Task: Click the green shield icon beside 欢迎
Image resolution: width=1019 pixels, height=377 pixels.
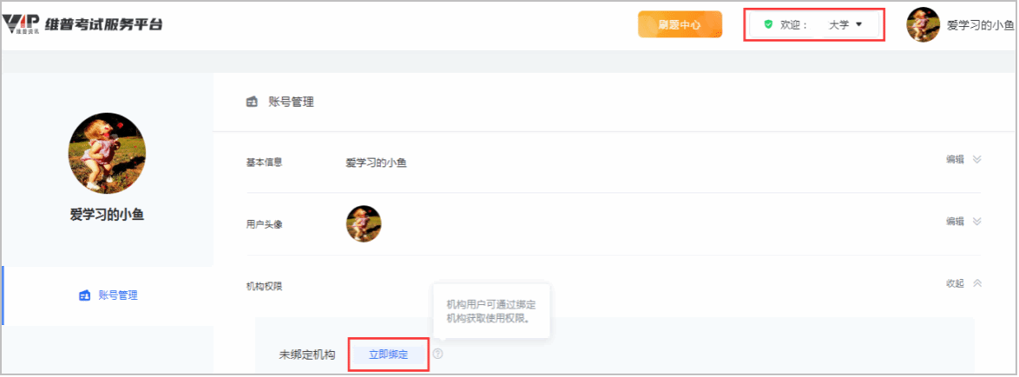Action: 768,25
